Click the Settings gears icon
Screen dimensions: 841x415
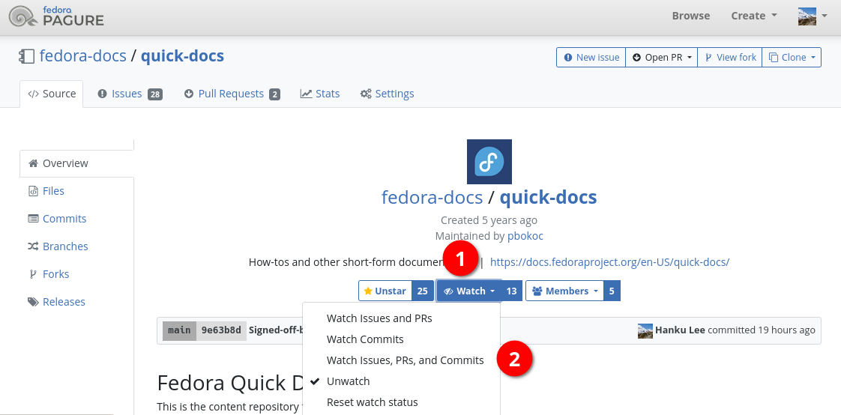click(x=366, y=94)
